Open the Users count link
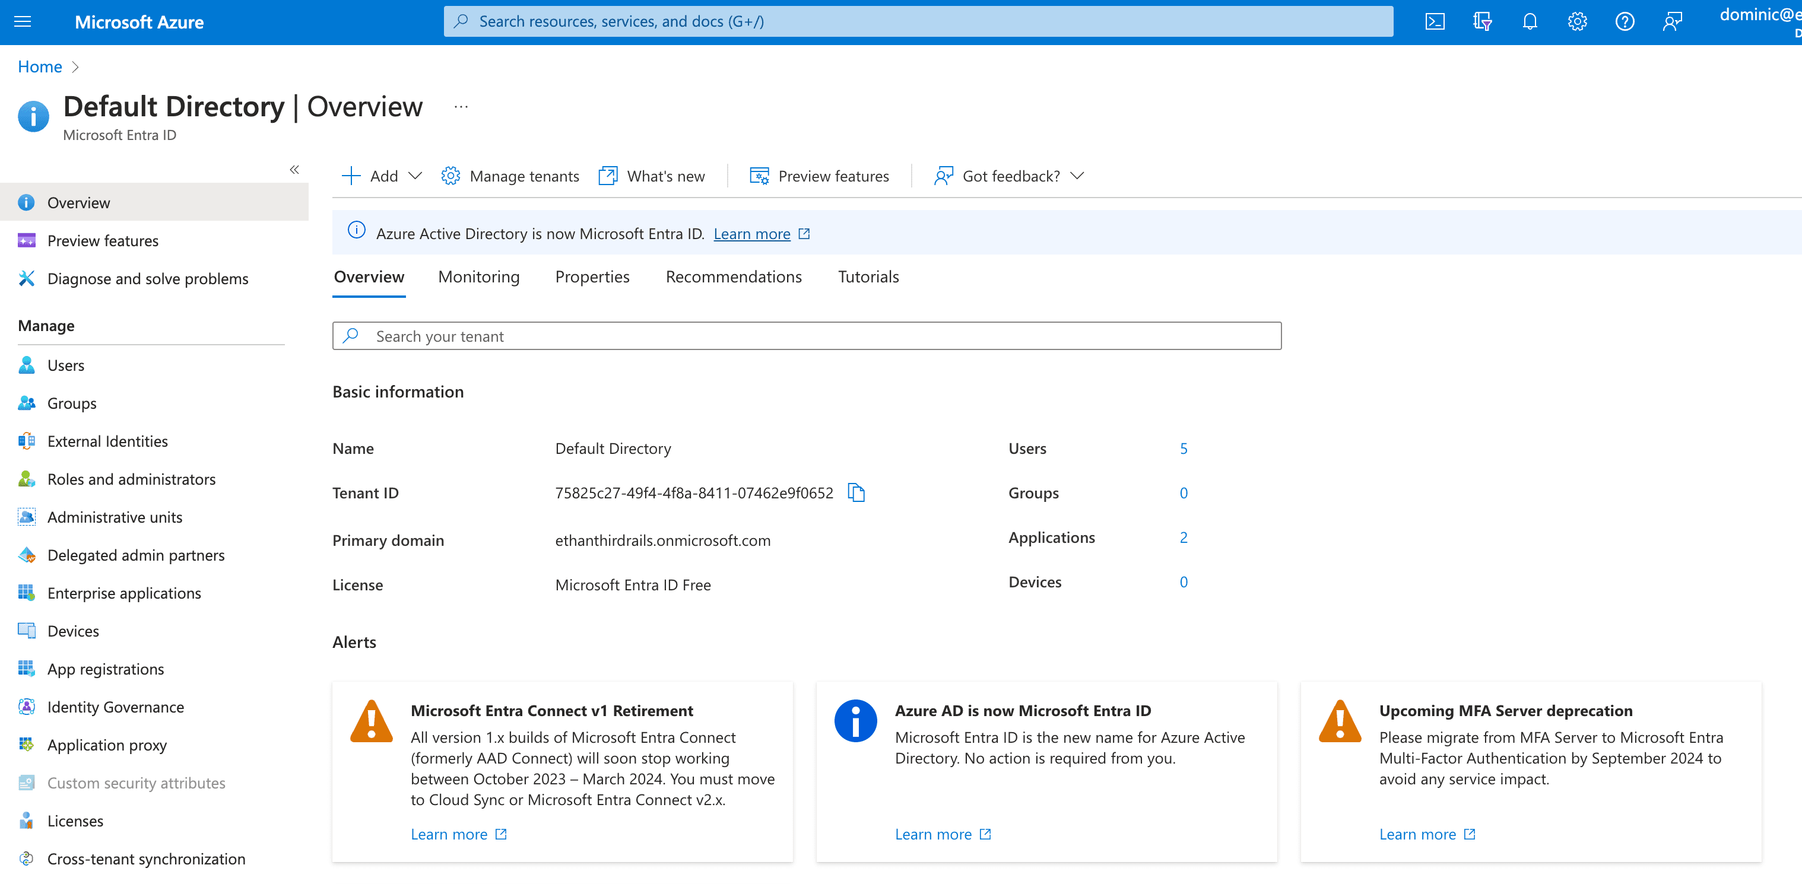The image size is (1802, 884). [x=1183, y=449]
